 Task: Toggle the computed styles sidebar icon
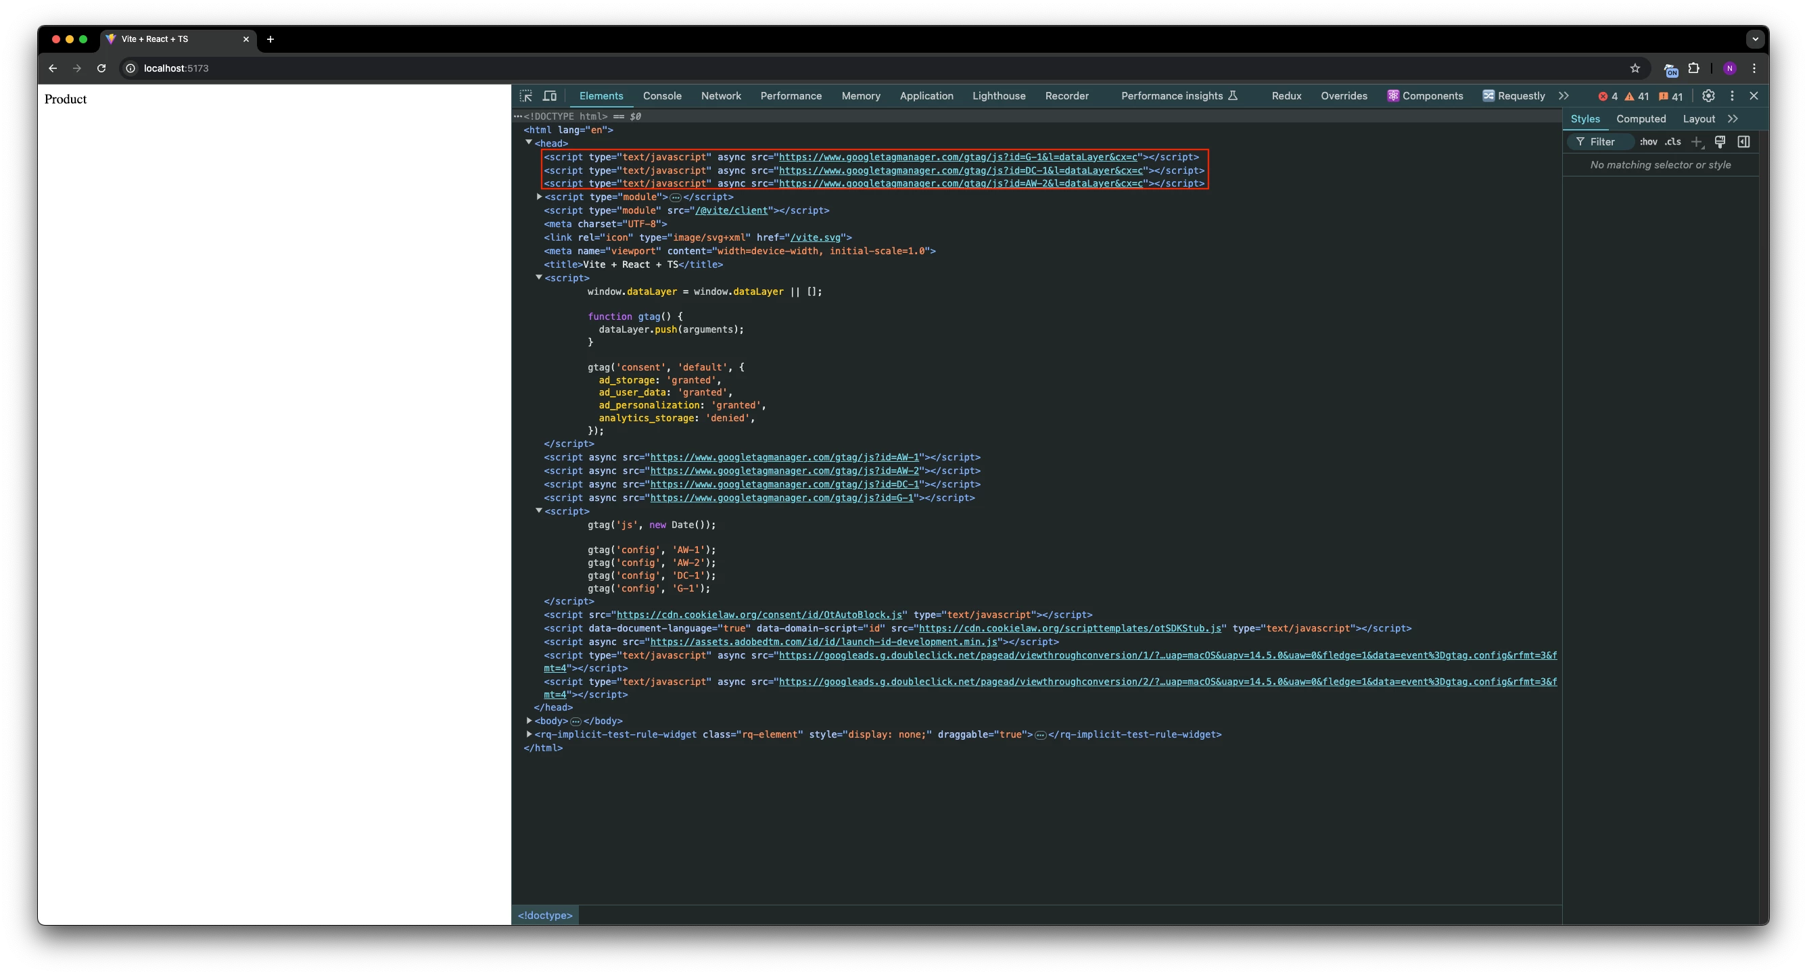pyautogui.click(x=1743, y=142)
